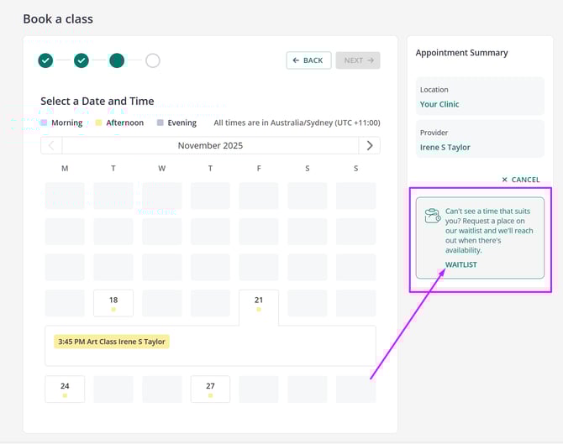This screenshot has width=563, height=444.
Task: Click the Evening legend color swatch
Action: [160, 123]
